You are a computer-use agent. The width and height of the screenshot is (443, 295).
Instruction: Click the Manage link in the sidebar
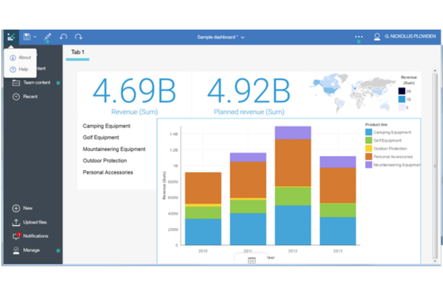pyautogui.click(x=31, y=250)
